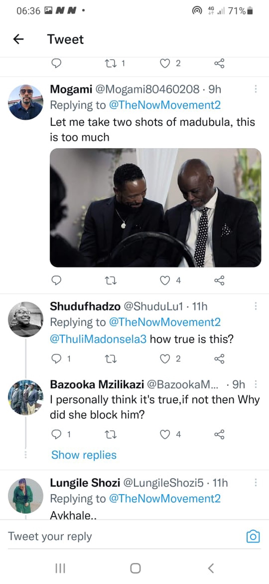
Task: Share Bazooka Mzilikazi's reply
Action: pyautogui.click(x=219, y=434)
